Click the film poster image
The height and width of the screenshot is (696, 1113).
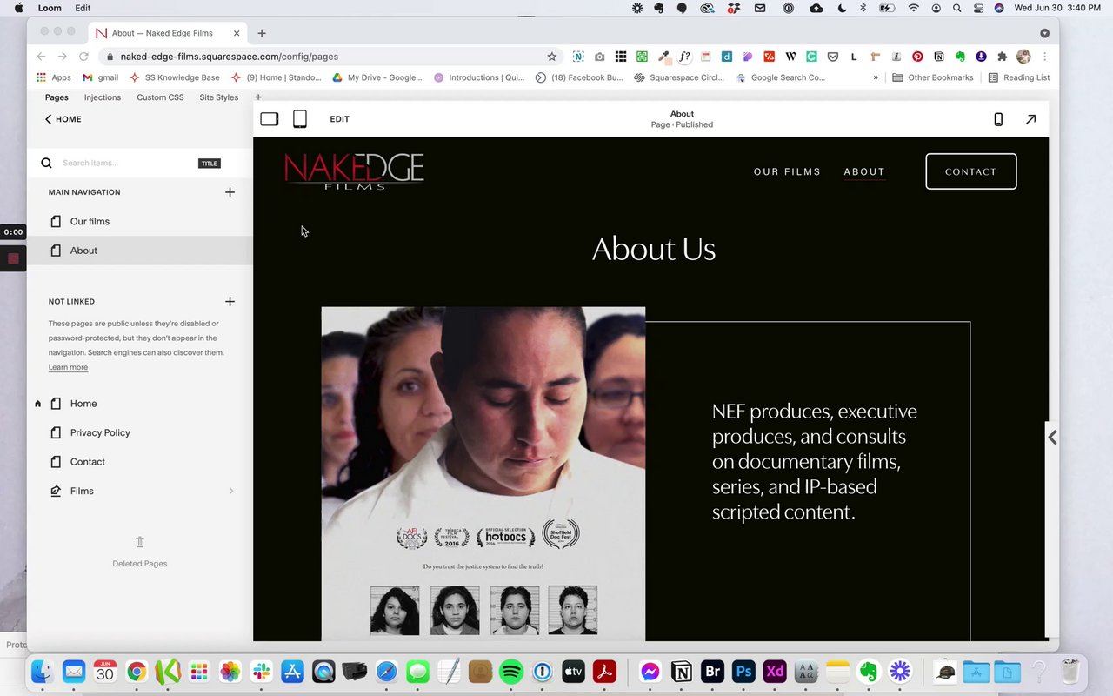click(x=483, y=474)
